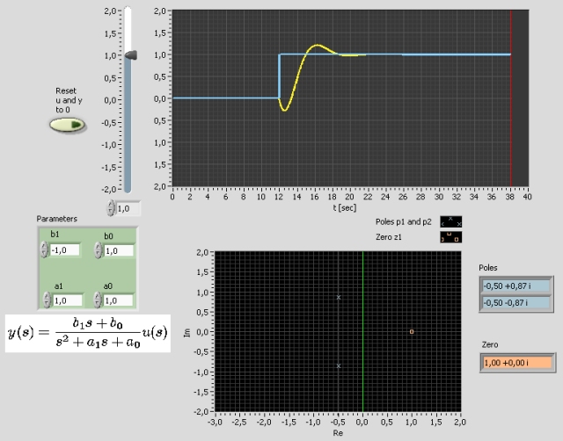Image resolution: width=563 pixels, height=441 pixels.
Task: Click the b0 parameter stepper arrows
Action: (x=98, y=250)
